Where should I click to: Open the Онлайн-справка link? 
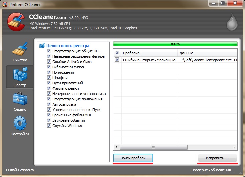(x=20, y=170)
